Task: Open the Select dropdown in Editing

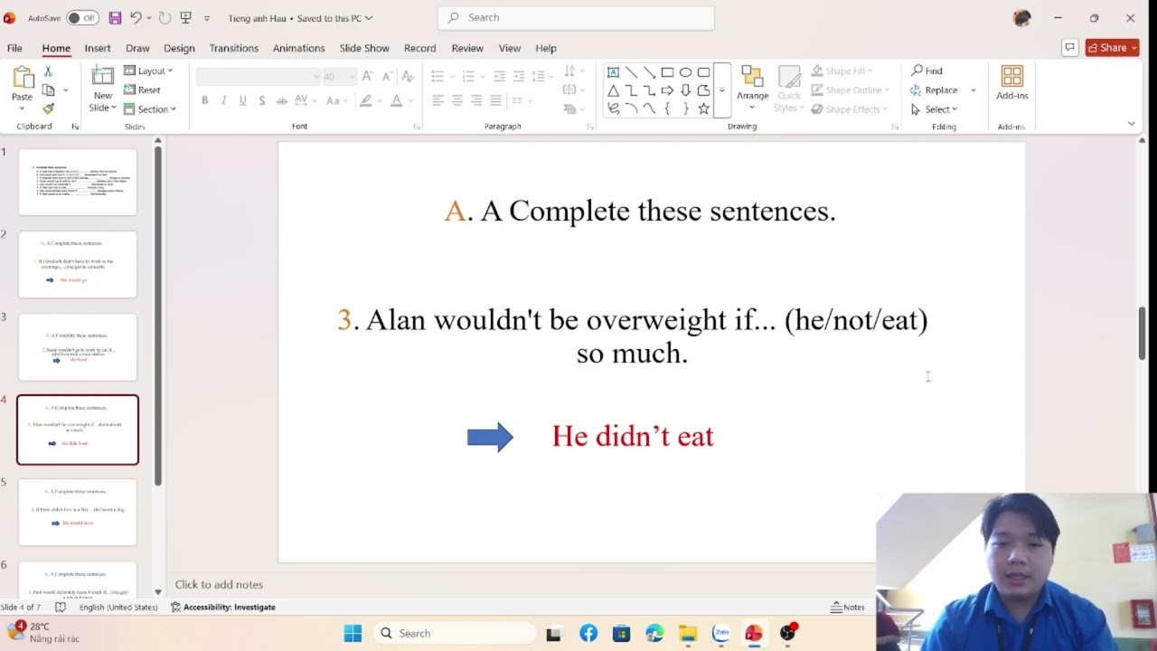Action: (934, 109)
